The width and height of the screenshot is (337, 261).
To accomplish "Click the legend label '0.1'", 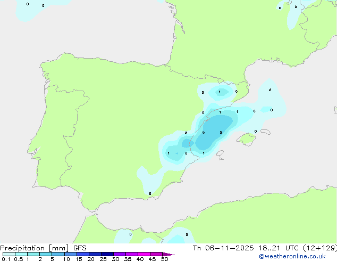I will click(6, 259).
